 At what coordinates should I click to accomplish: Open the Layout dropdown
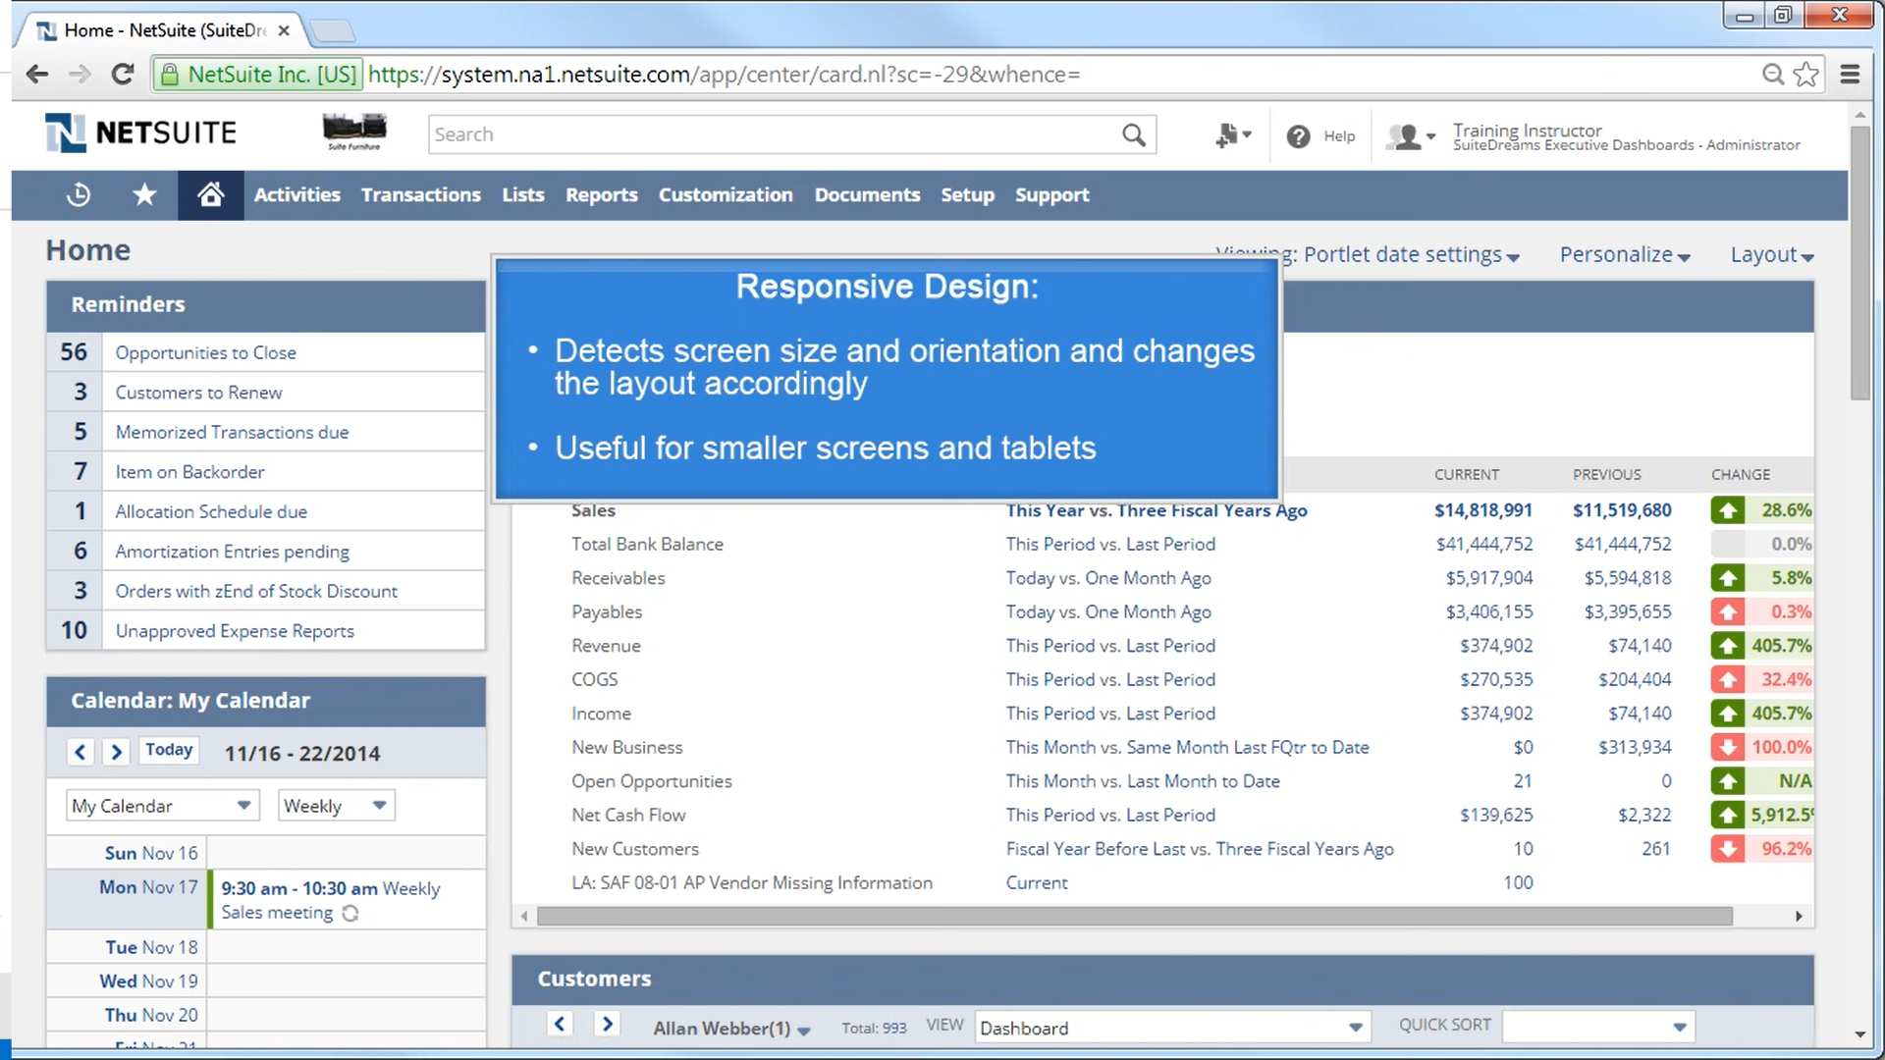pos(1772,255)
